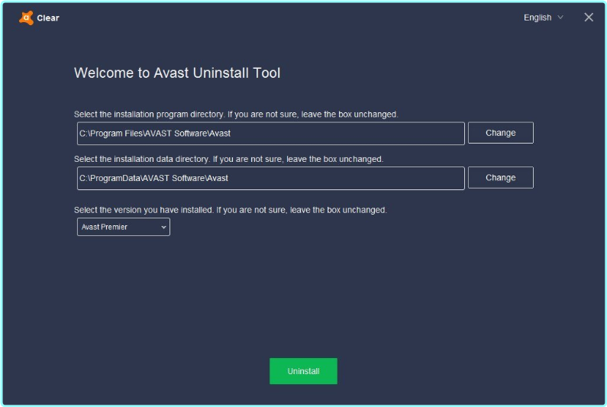Click the 'Clear' title text
This screenshot has width=607, height=407.
coord(48,18)
